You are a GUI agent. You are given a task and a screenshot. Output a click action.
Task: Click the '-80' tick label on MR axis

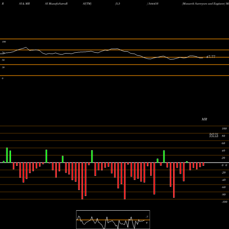(224, 195)
